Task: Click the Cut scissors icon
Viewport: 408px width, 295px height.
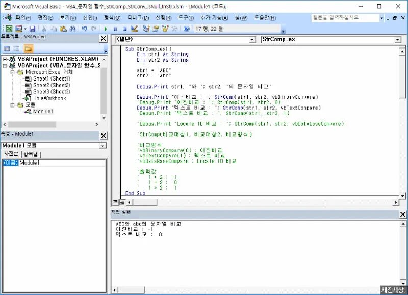Action: [x=44, y=29]
